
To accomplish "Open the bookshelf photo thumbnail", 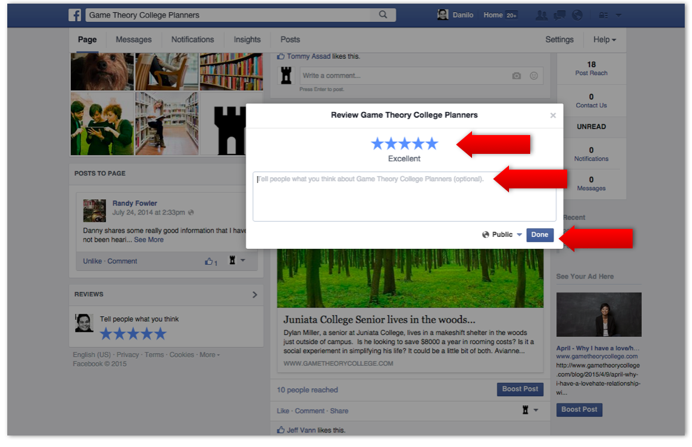I will click(x=231, y=71).
